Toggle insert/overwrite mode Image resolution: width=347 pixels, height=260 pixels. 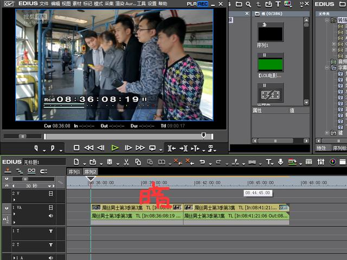tap(8, 171)
